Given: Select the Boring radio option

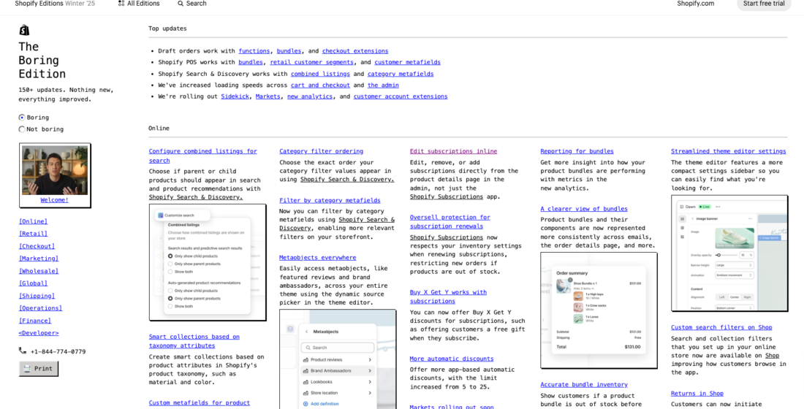Looking at the screenshot, I should click(x=22, y=118).
